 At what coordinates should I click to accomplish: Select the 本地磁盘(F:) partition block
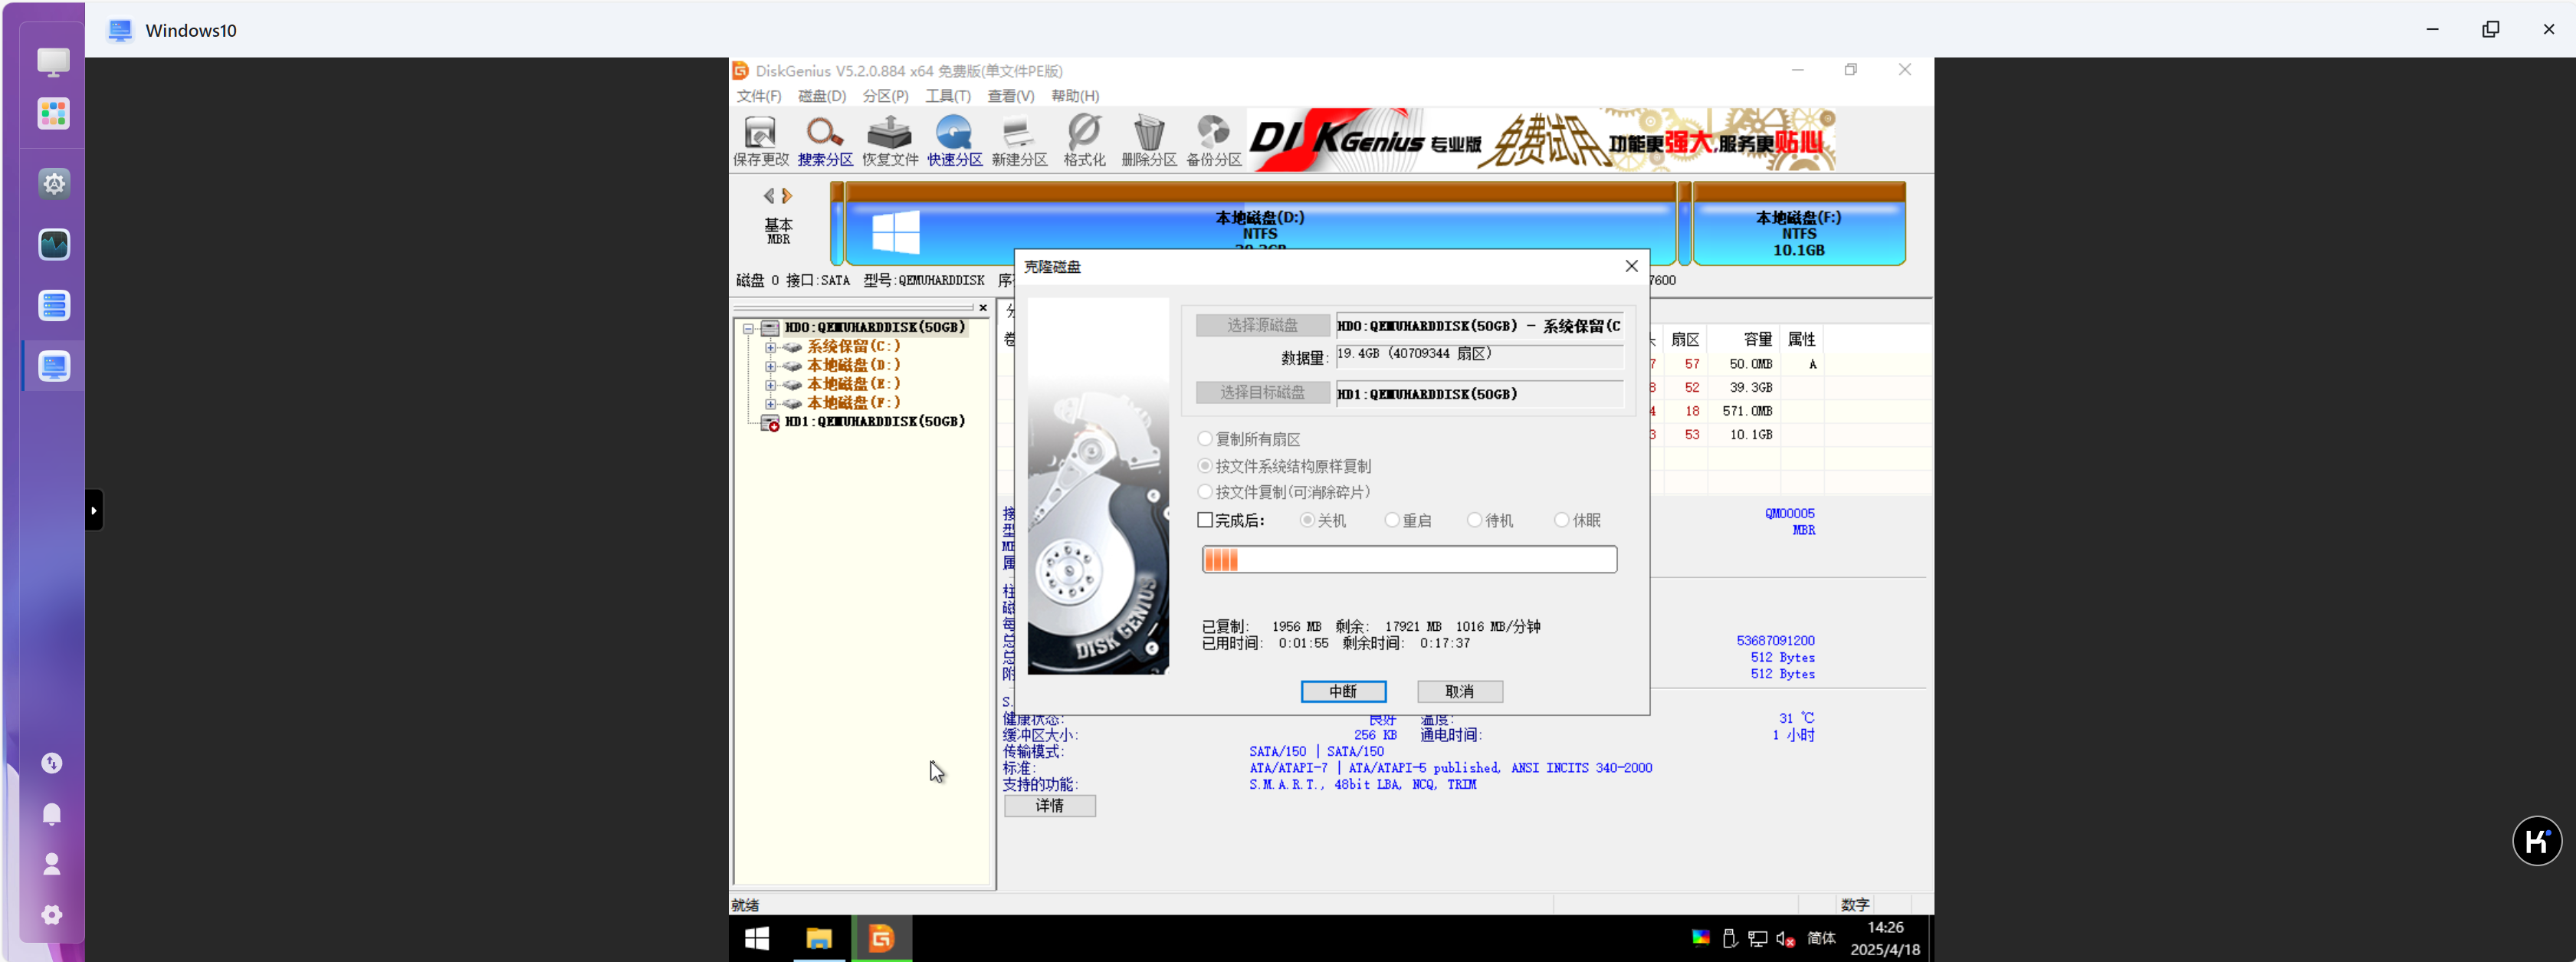point(1798,224)
